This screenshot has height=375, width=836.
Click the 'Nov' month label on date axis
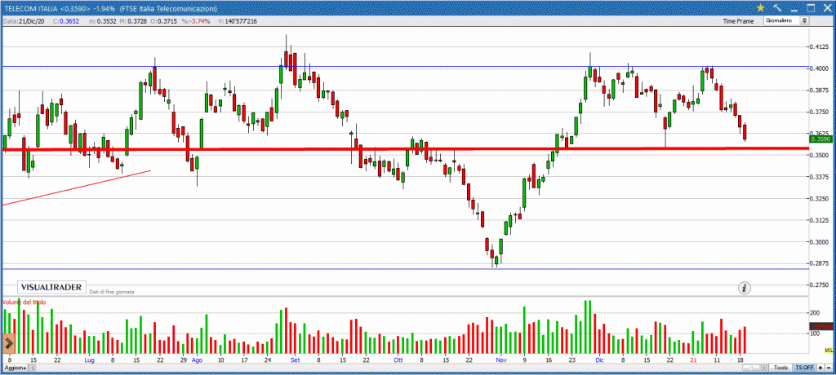(501, 360)
